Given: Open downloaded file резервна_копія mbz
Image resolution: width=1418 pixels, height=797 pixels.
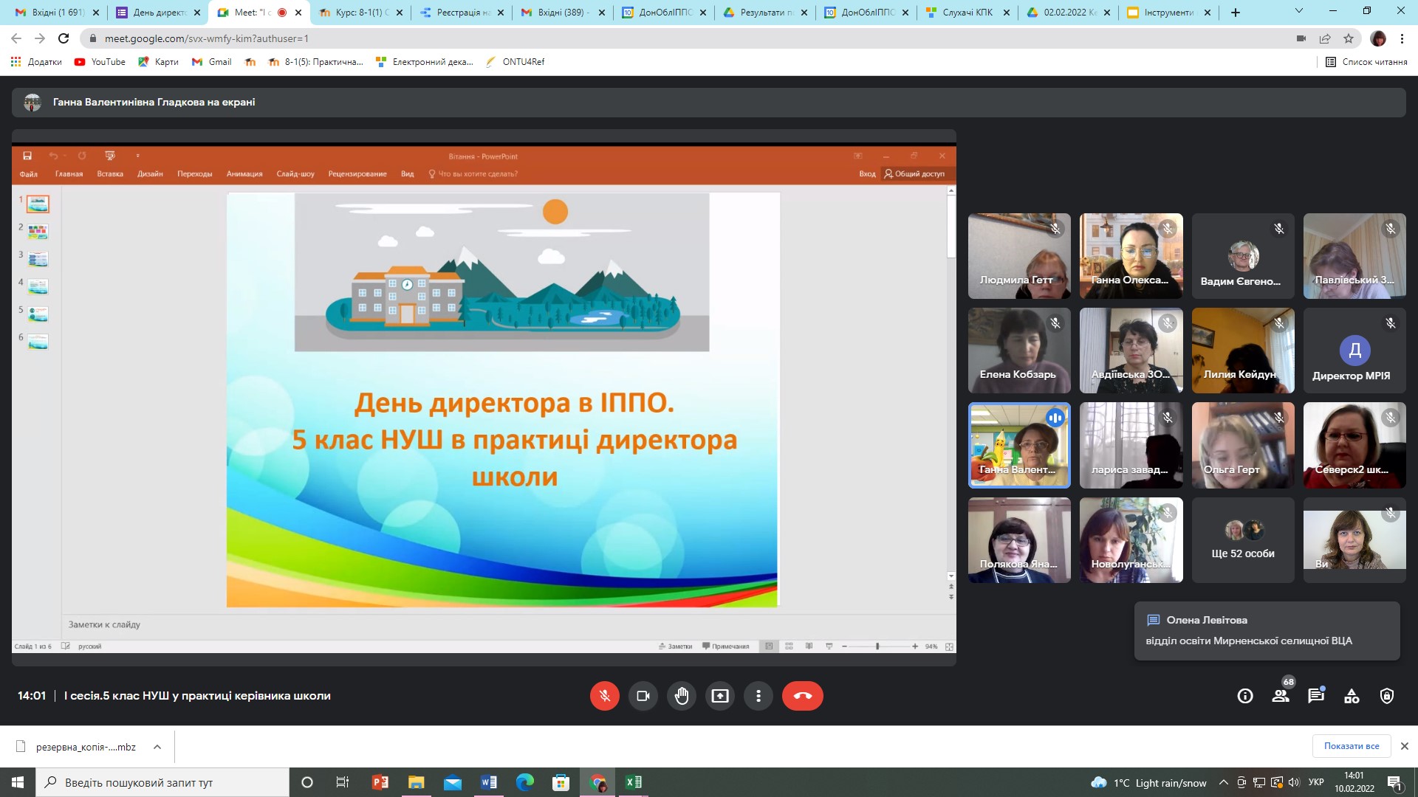Looking at the screenshot, I should pos(77,747).
